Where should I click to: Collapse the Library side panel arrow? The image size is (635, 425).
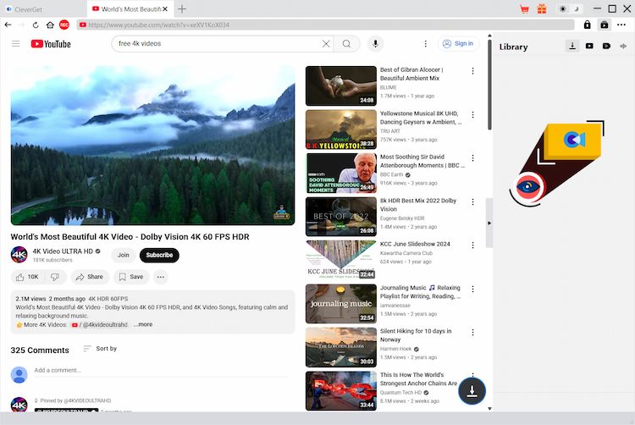click(x=489, y=223)
